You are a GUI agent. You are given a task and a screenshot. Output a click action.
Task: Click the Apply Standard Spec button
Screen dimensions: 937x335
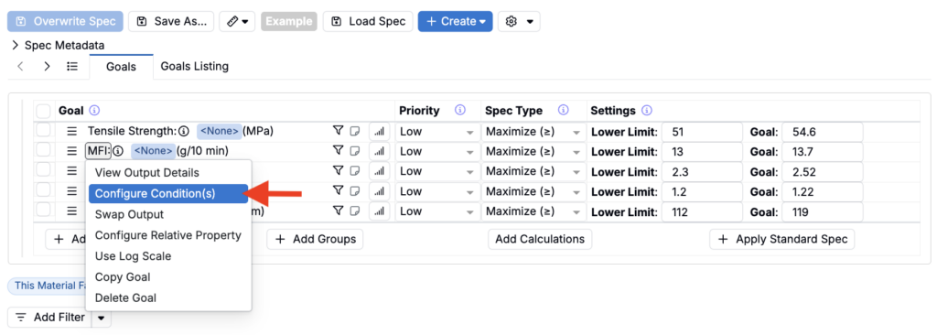pyautogui.click(x=782, y=239)
